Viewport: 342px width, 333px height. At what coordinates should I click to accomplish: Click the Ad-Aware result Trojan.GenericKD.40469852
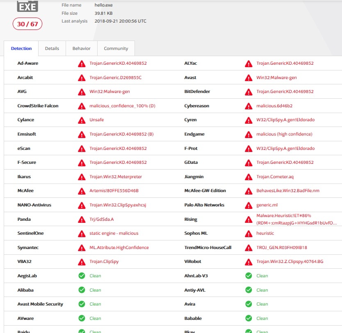pyautogui.click(x=118, y=63)
